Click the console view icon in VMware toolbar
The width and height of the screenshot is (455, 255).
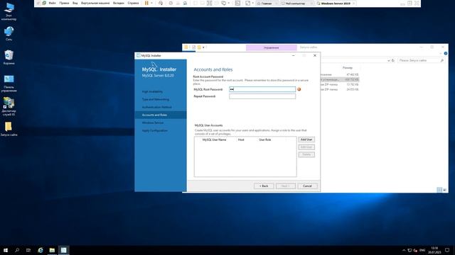(237, 3)
